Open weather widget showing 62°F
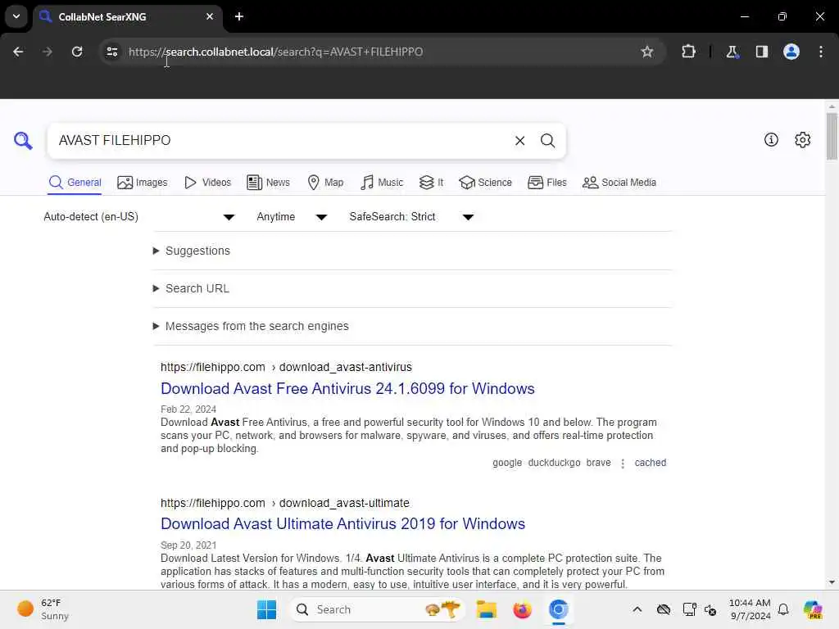 [43, 609]
